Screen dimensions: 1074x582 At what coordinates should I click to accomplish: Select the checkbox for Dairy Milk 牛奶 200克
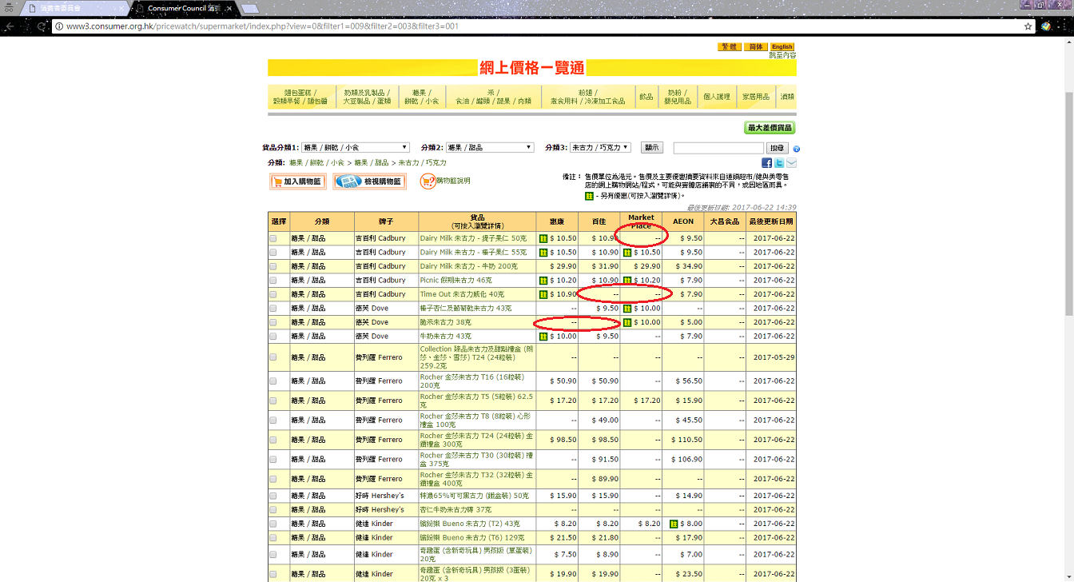tap(273, 266)
